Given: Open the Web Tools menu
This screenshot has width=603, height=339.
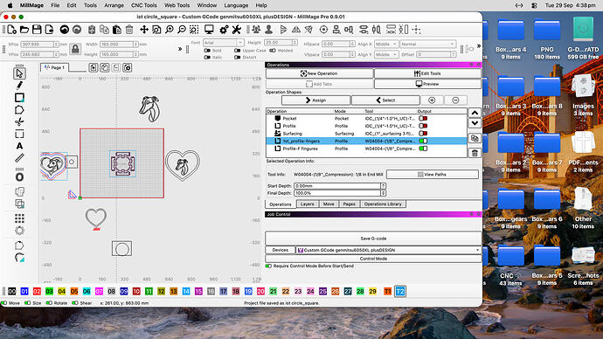Looking at the screenshot, I should tap(177, 5).
